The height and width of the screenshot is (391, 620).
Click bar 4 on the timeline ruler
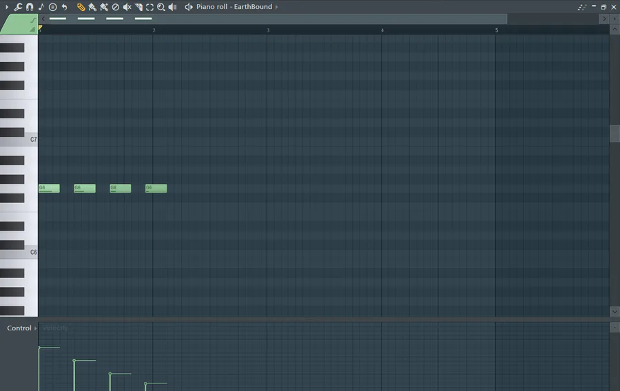click(382, 30)
